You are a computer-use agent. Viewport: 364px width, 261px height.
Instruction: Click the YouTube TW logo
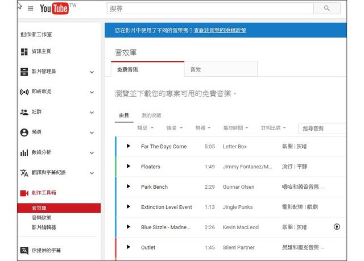(x=58, y=9)
